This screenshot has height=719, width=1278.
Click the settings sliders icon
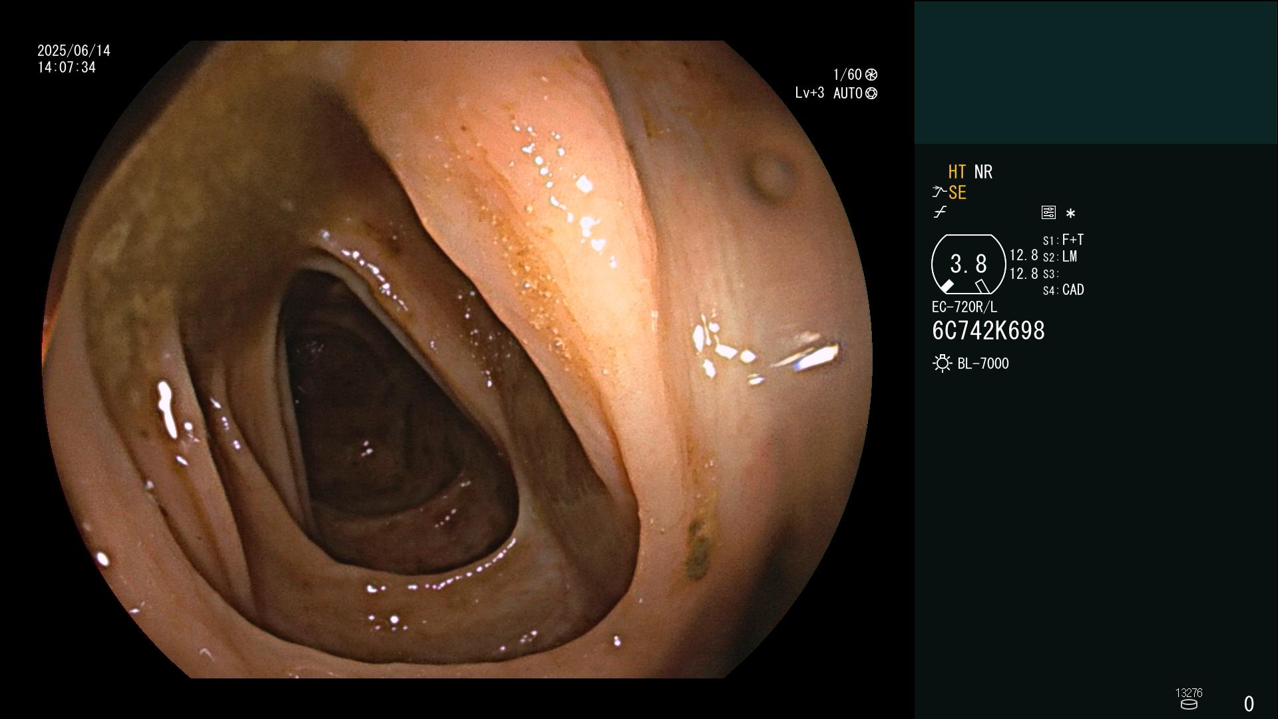[1048, 212]
